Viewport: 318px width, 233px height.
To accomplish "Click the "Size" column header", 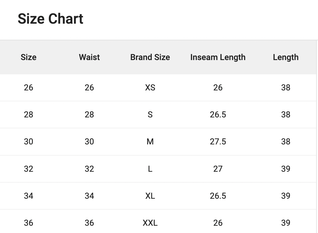I will [29, 57].
